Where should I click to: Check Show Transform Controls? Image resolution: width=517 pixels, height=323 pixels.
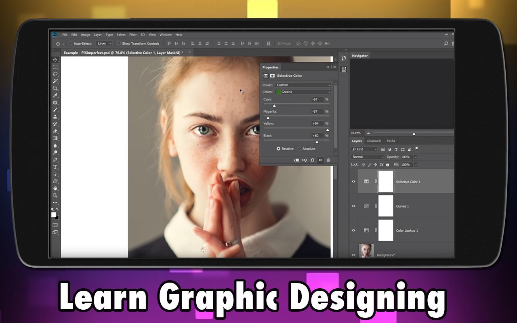119,44
